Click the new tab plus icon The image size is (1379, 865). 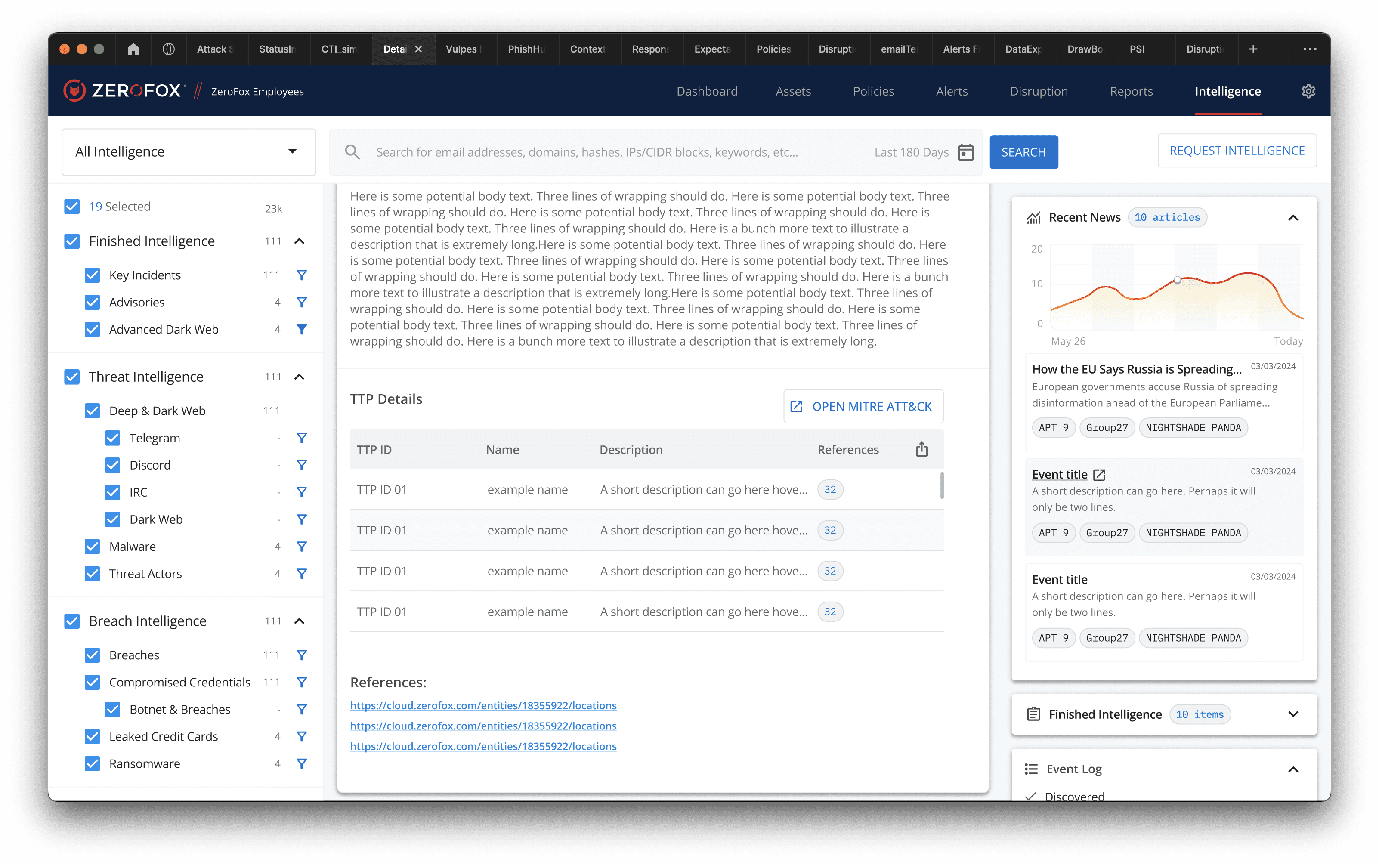click(1253, 49)
